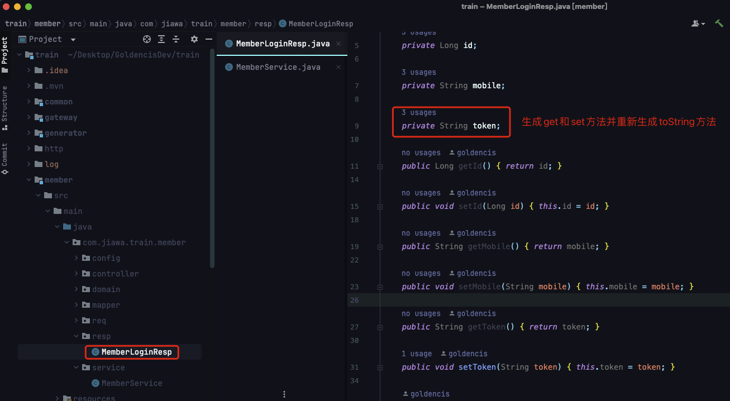Click 'no usages' hint above getId
This screenshot has height=401, width=730.
421,153
